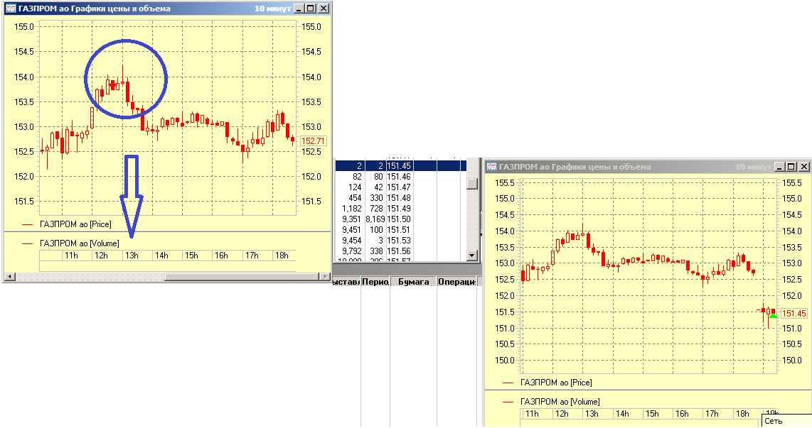Close the active blue-titled ГАЗПРОМ chart window

tap(324, 9)
